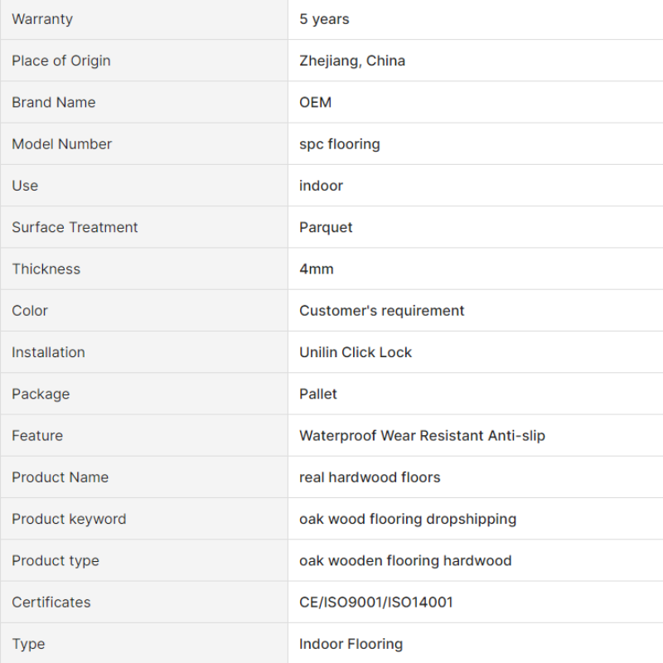Viewport: 663px width, 663px height.
Task: Click the CE/ISO9001/ISO14001 certificates value
Action: [376, 603]
